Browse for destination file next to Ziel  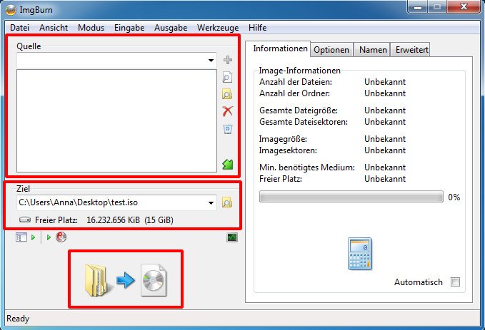tap(227, 203)
